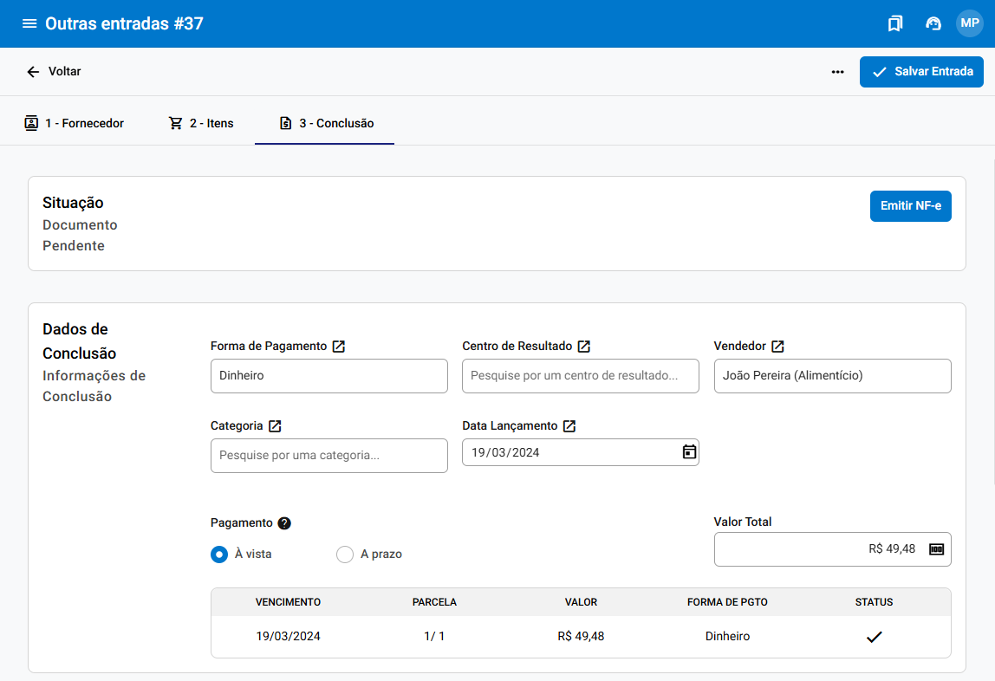Open Centro de Resultado external link icon
Image resolution: width=995 pixels, height=681 pixels.
click(584, 347)
